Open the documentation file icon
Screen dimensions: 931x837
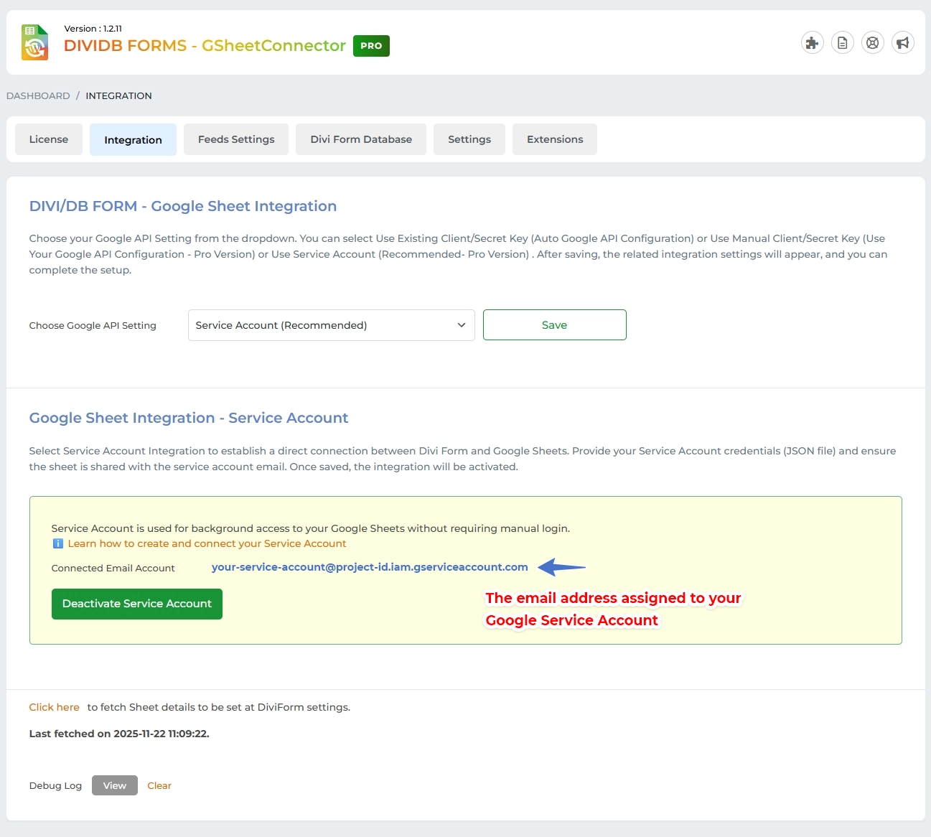[842, 43]
